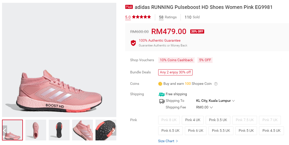
Task: Select the shoe sole thumbnail image
Action: click(59, 130)
